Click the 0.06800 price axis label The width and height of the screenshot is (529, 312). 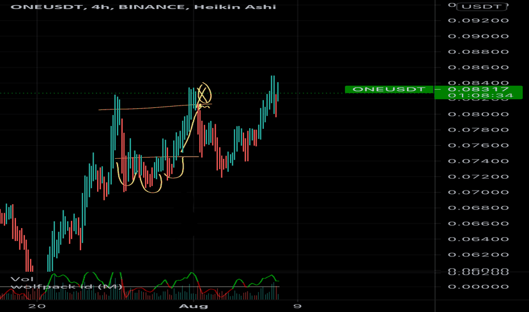click(478, 208)
